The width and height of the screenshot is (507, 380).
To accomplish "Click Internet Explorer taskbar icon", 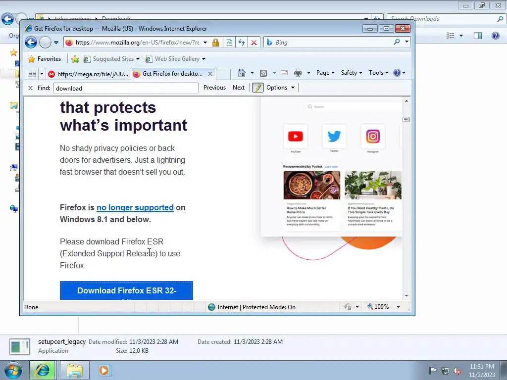I will click(x=43, y=370).
